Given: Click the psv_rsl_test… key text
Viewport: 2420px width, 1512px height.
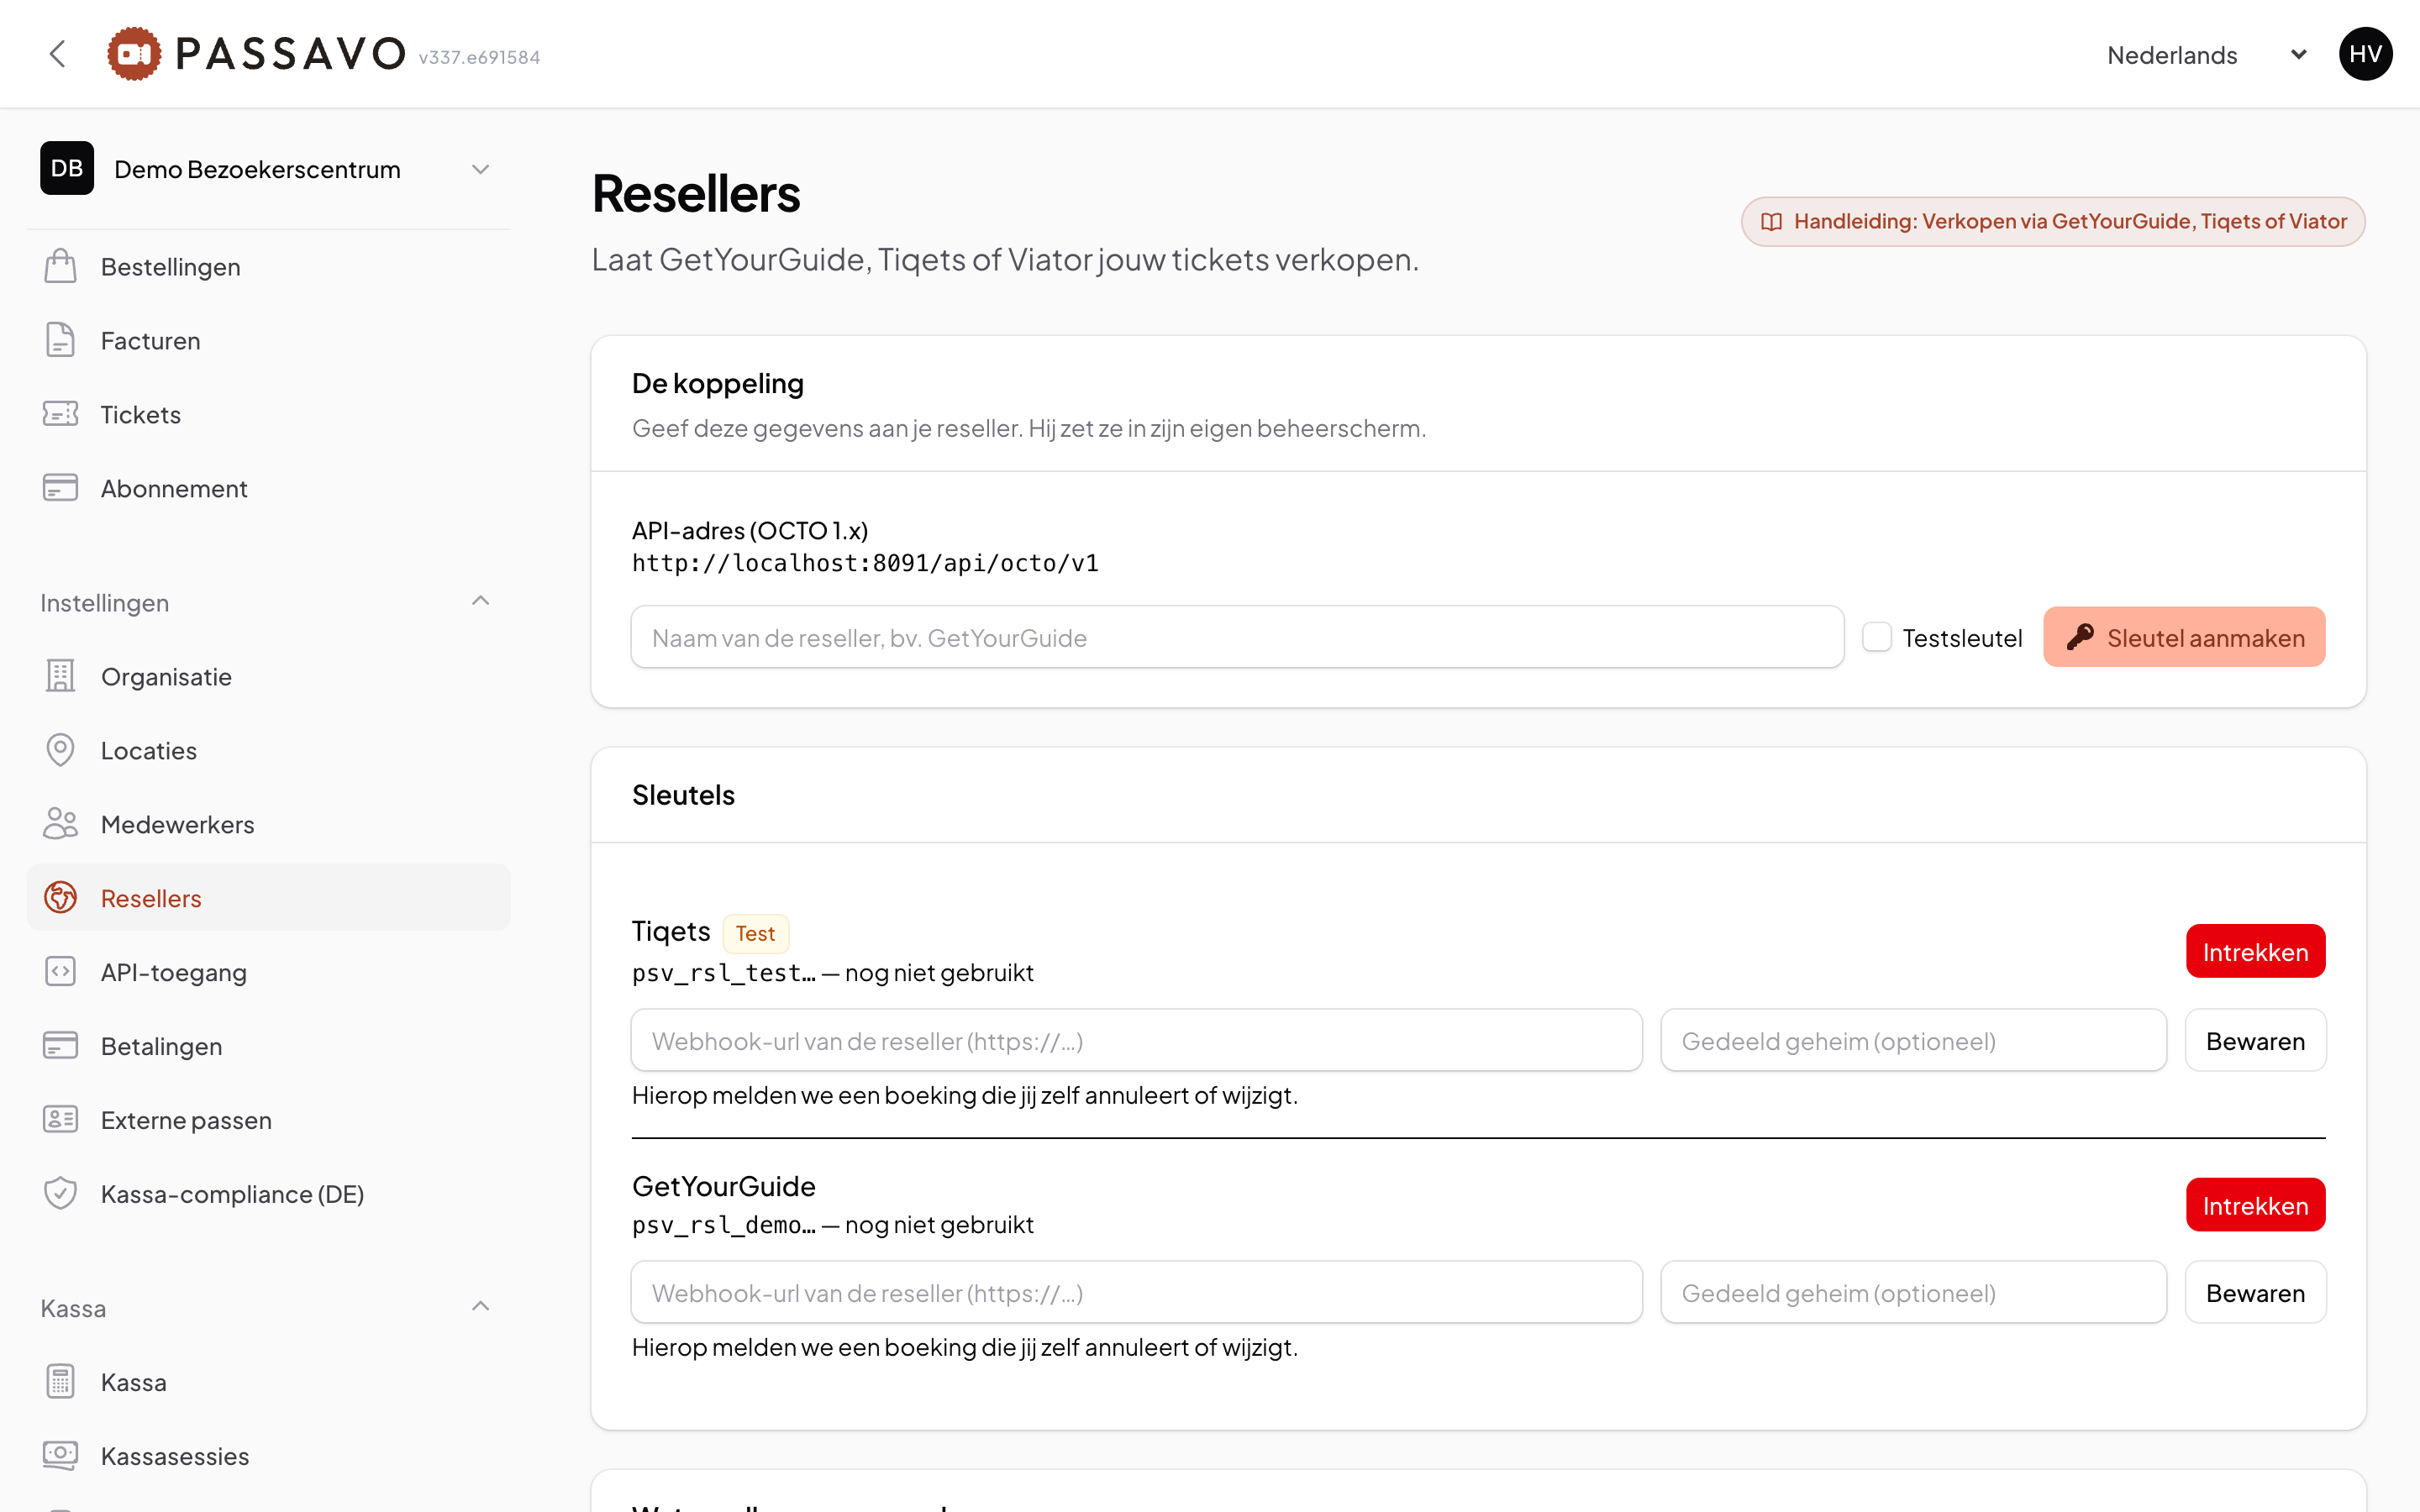Looking at the screenshot, I should (x=724, y=973).
